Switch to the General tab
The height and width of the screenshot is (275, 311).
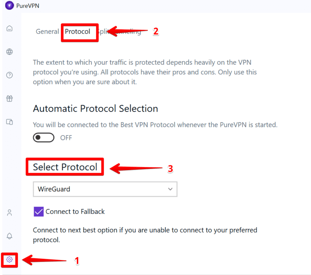pyautogui.click(x=47, y=32)
